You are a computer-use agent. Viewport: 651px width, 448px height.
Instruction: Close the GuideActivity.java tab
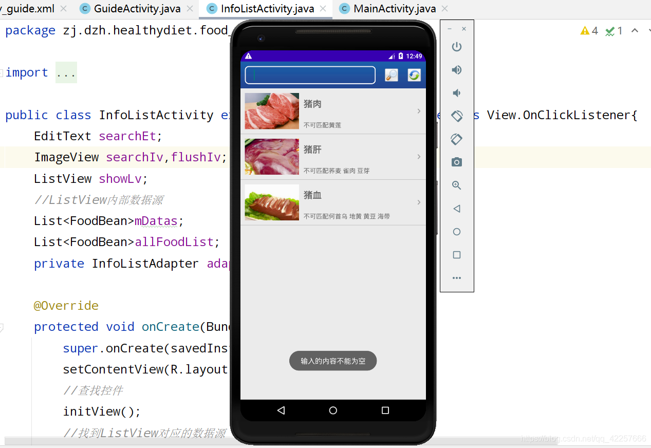pos(190,9)
